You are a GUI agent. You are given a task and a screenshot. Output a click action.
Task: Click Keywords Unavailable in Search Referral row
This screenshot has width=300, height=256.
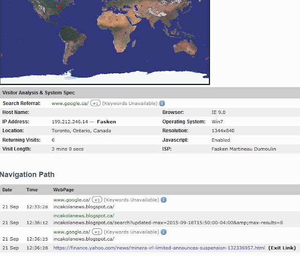[x=130, y=104]
